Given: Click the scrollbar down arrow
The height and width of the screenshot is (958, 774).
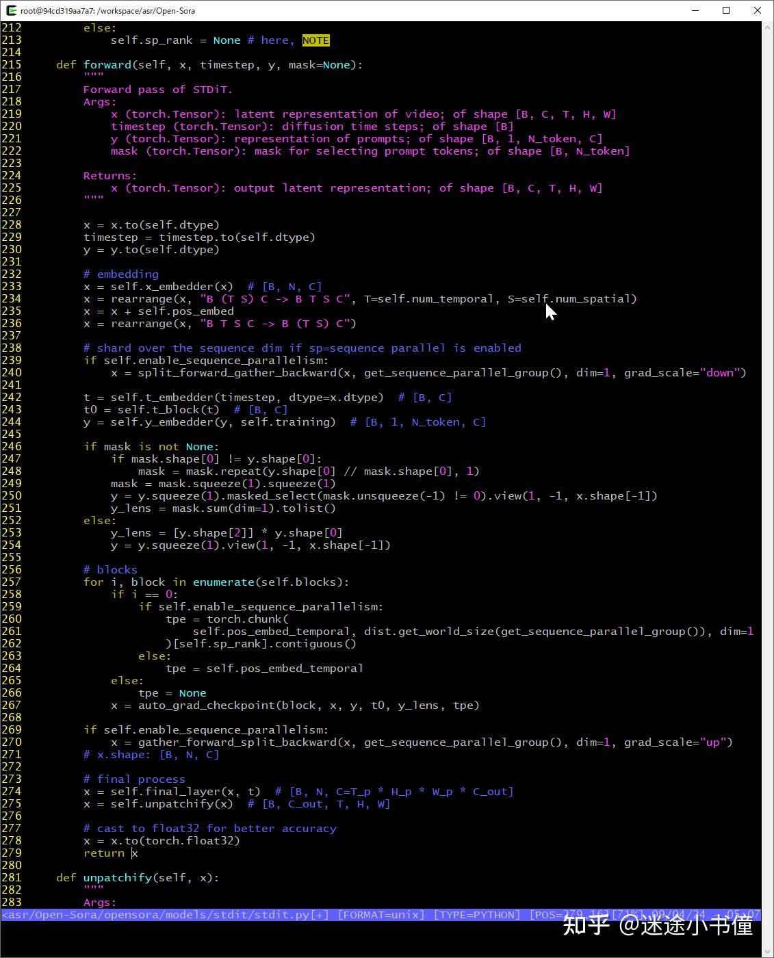Looking at the screenshot, I should pyautogui.click(x=768, y=952).
